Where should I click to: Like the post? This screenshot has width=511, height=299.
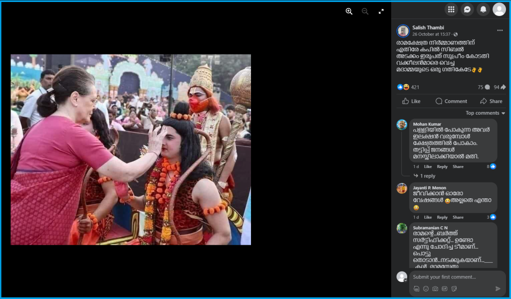pos(411,101)
